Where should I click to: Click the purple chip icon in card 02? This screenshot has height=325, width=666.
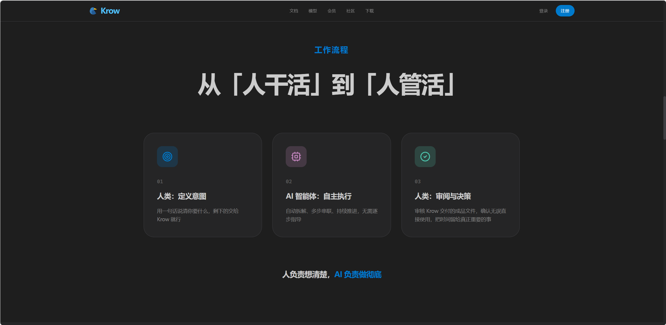click(x=296, y=157)
